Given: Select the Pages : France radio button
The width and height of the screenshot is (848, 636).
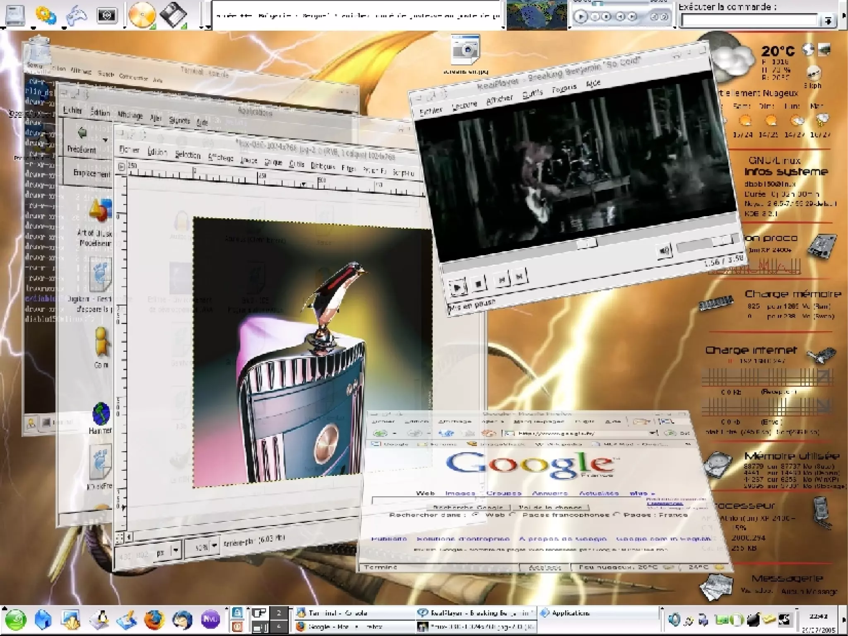Looking at the screenshot, I should point(617,515).
